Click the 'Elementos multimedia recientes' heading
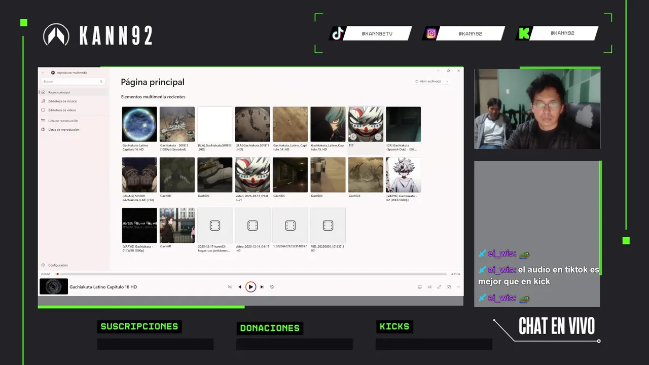The width and height of the screenshot is (649, 365). coord(153,97)
